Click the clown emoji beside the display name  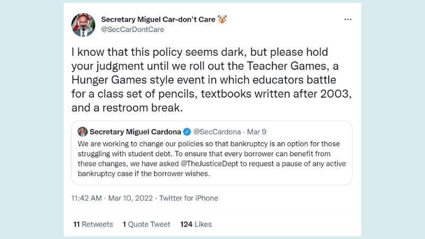(x=222, y=20)
